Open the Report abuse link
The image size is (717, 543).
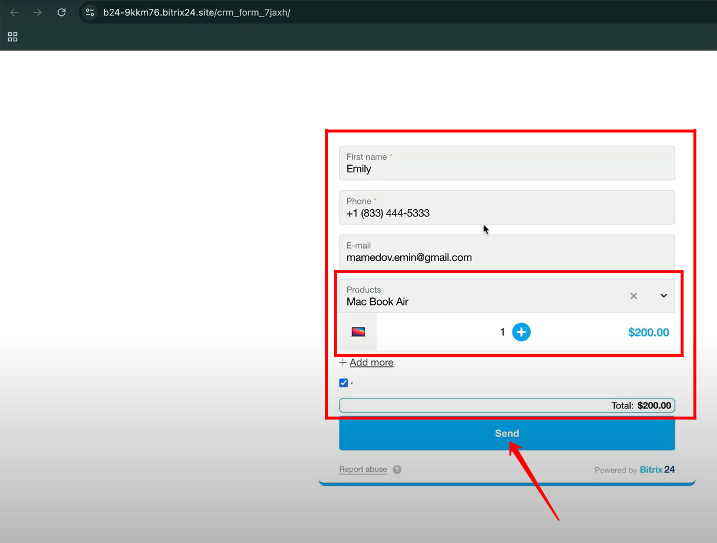pyautogui.click(x=363, y=470)
